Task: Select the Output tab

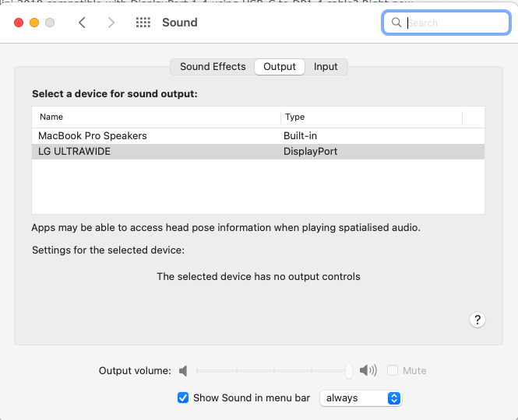Action: pos(280,67)
